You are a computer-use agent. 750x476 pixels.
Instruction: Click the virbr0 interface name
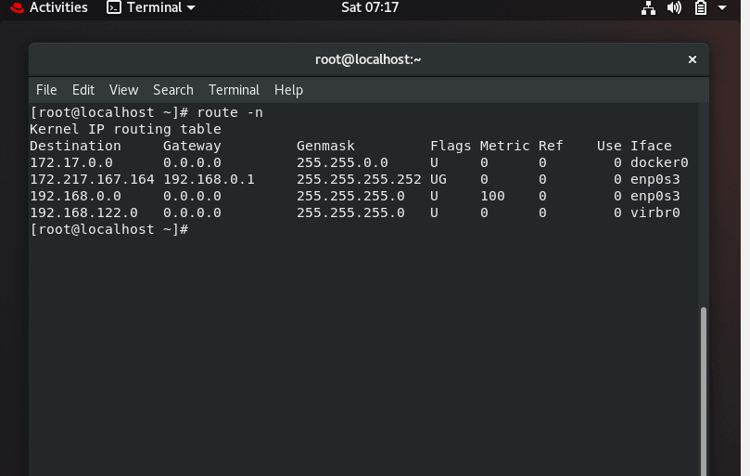point(655,213)
